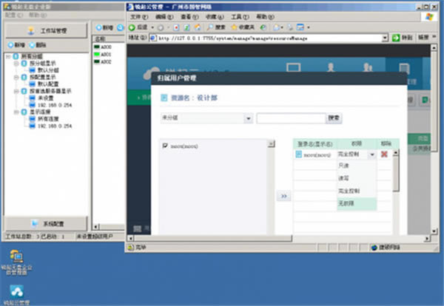444x306 pixels.
Task: Open the 系统配置 panel button
Action: (46, 224)
